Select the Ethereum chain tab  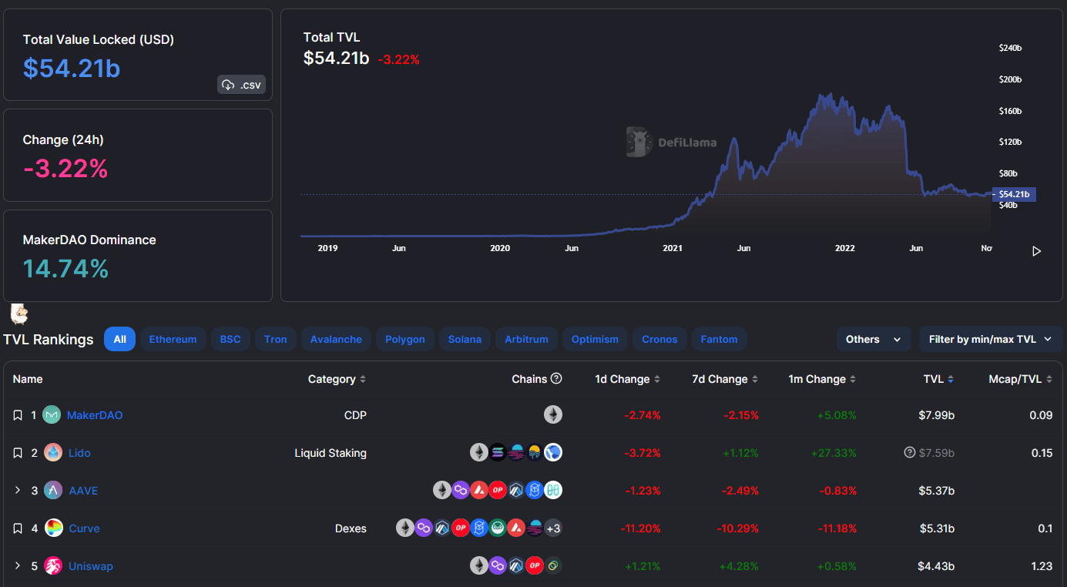[x=173, y=339]
